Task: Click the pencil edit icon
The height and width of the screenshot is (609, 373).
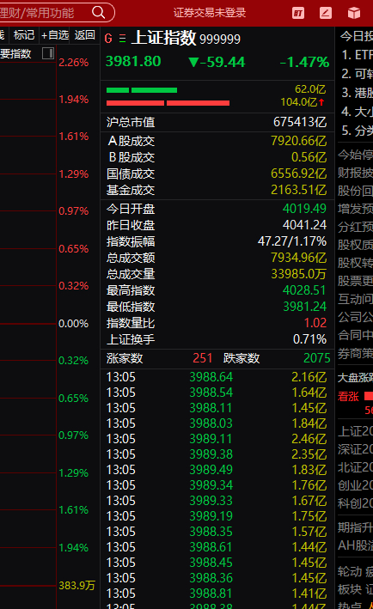Action: click(326, 13)
